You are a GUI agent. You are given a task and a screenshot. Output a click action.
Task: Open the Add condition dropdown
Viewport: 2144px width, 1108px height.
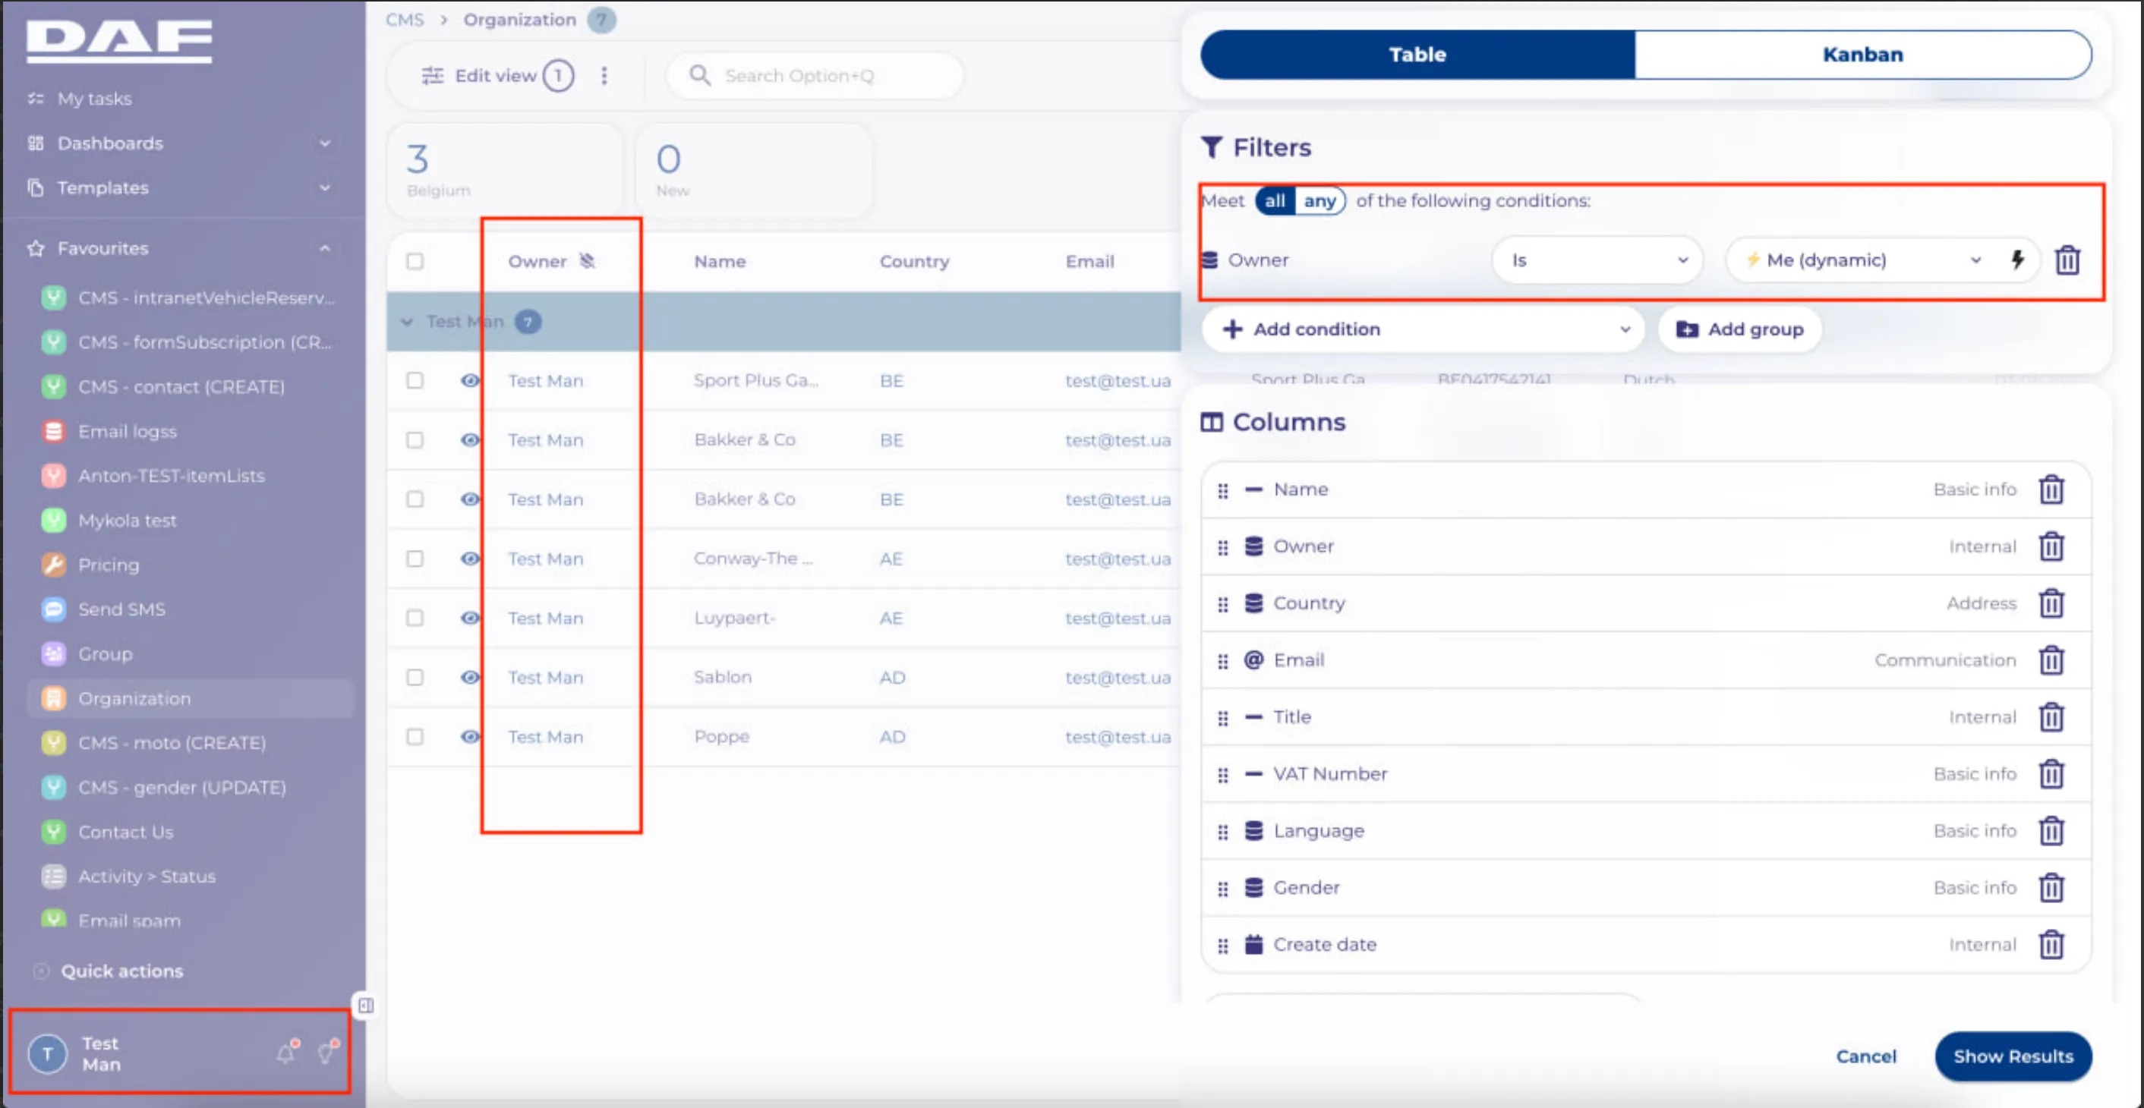[x=1424, y=329]
